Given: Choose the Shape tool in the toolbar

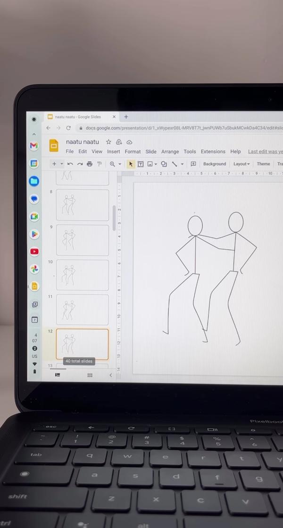Looking at the screenshot, I should 164,164.
